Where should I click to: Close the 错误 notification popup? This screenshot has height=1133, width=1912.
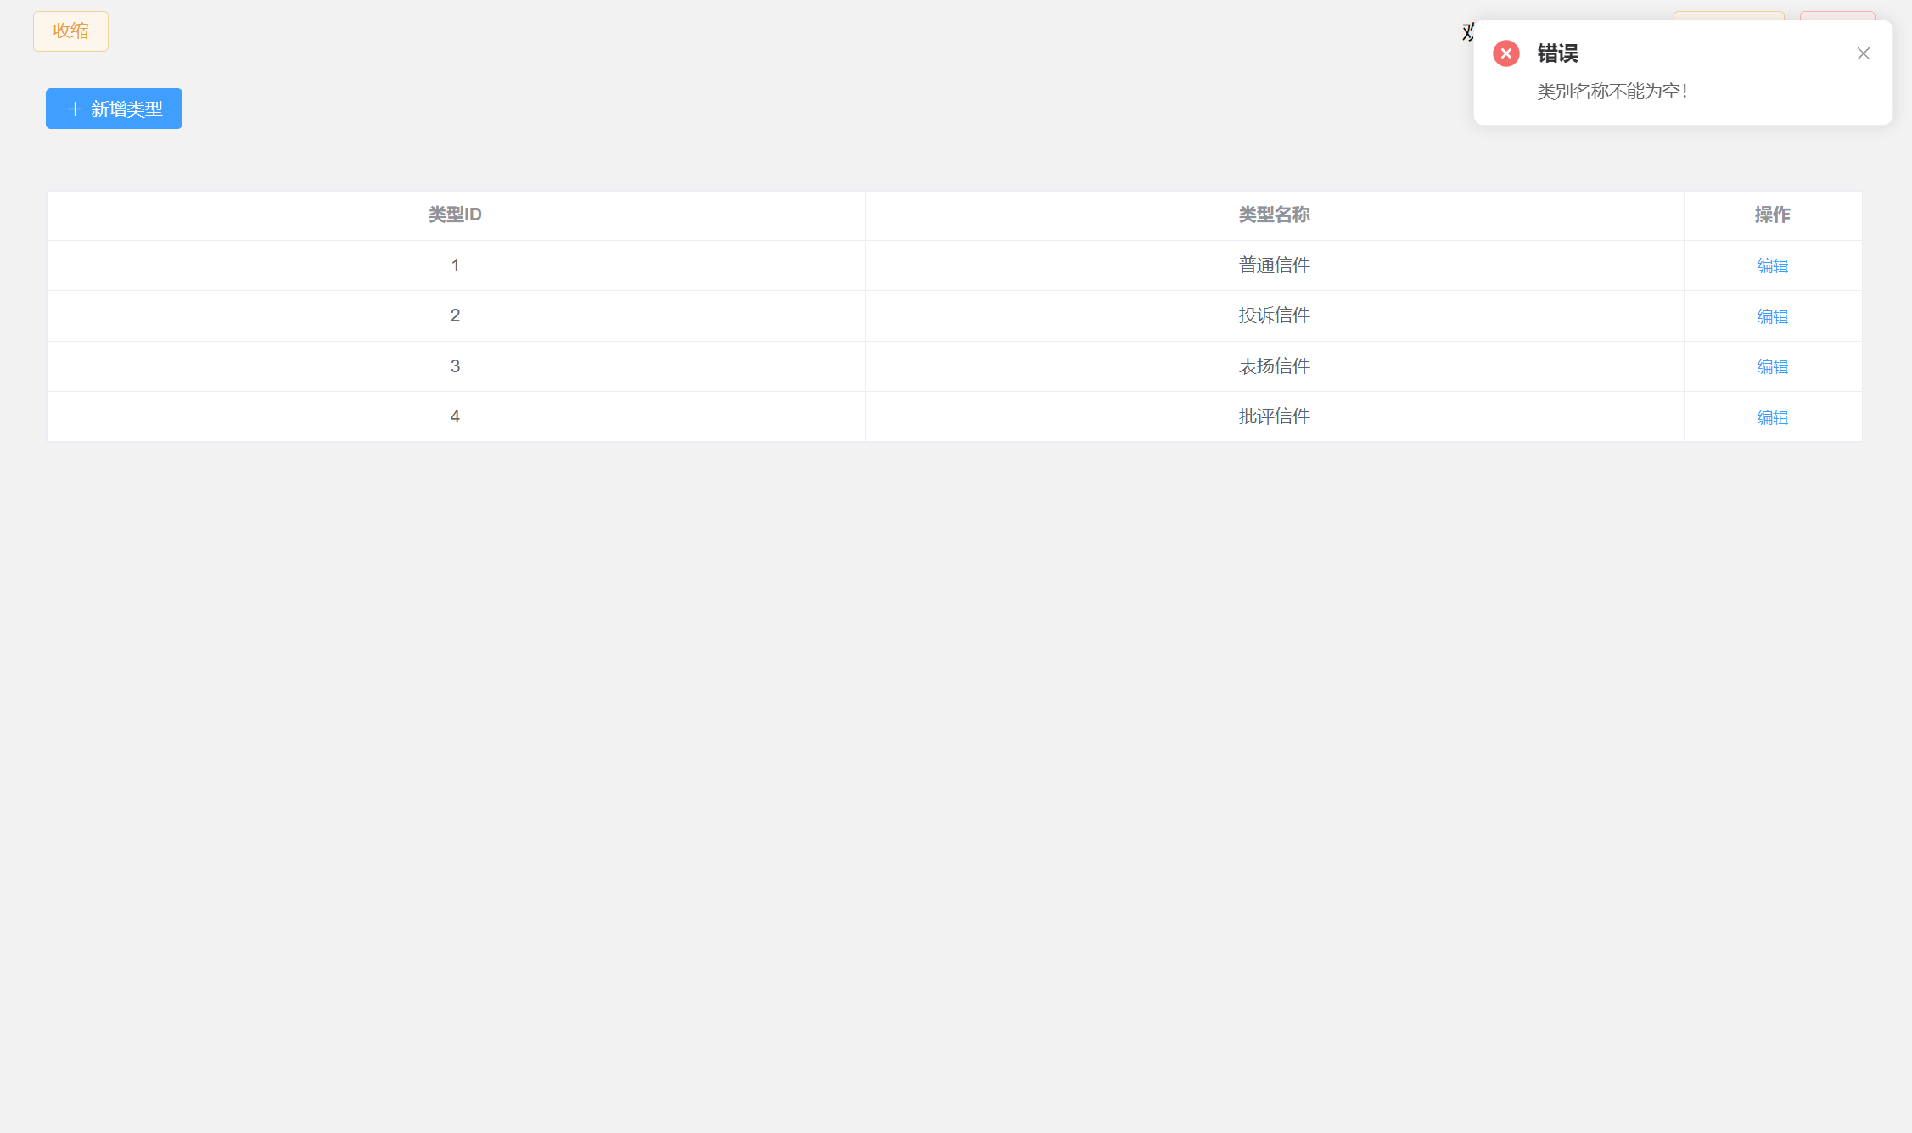pos(1864,53)
